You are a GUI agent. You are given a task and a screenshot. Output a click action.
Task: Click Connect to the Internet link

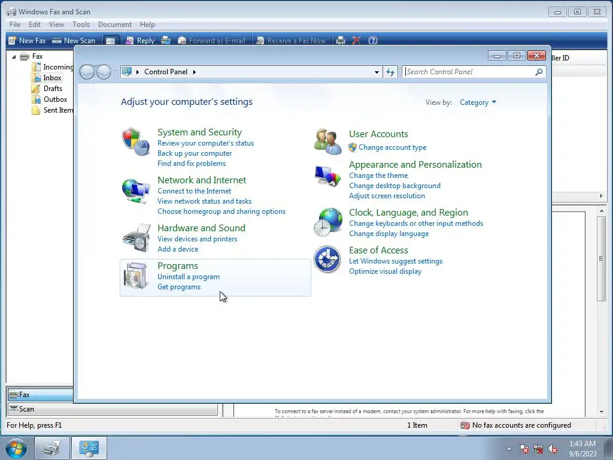[x=195, y=191]
